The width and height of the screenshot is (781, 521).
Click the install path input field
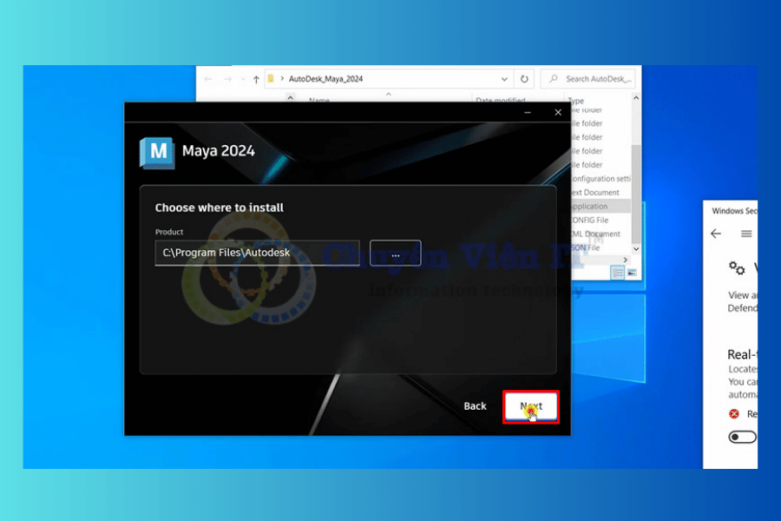pyautogui.click(x=257, y=254)
